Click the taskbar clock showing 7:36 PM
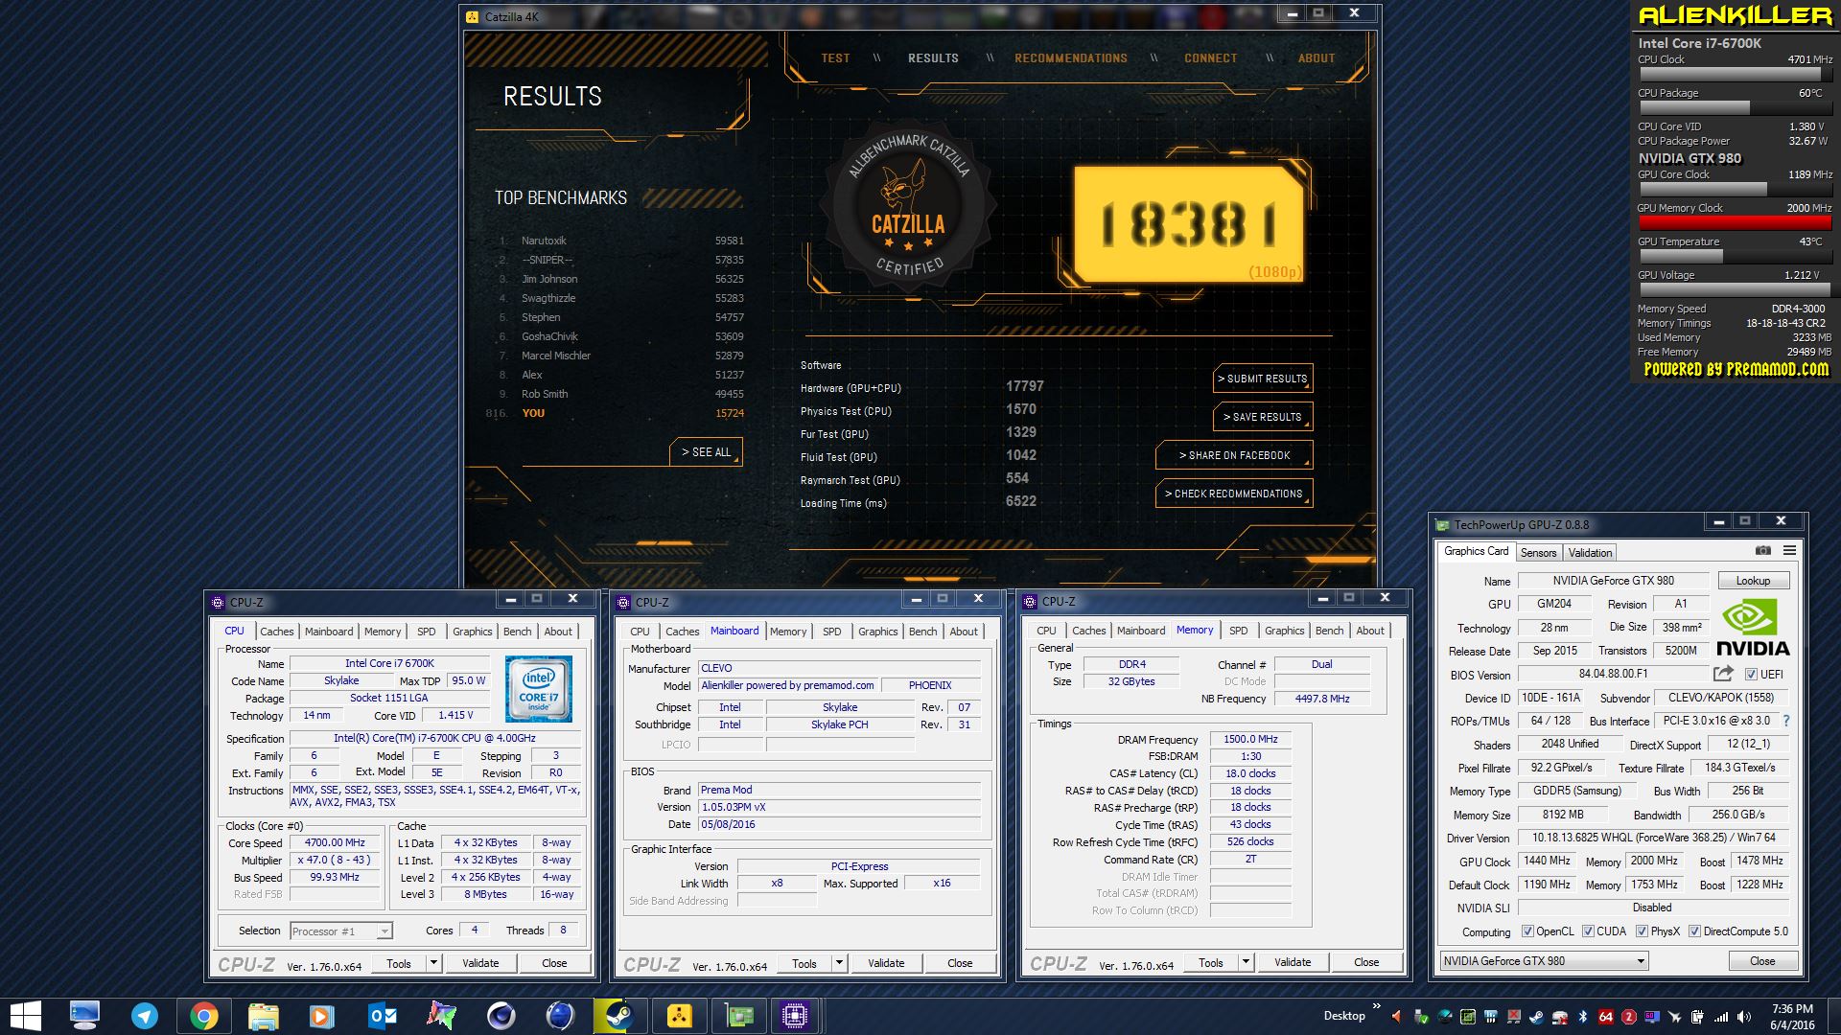Screen dimensions: 1841x1035 (x=1792, y=1017)
